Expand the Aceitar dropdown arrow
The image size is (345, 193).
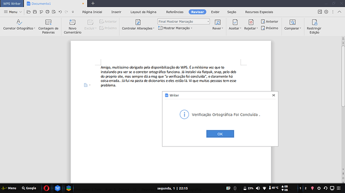(x=240, y=28)
